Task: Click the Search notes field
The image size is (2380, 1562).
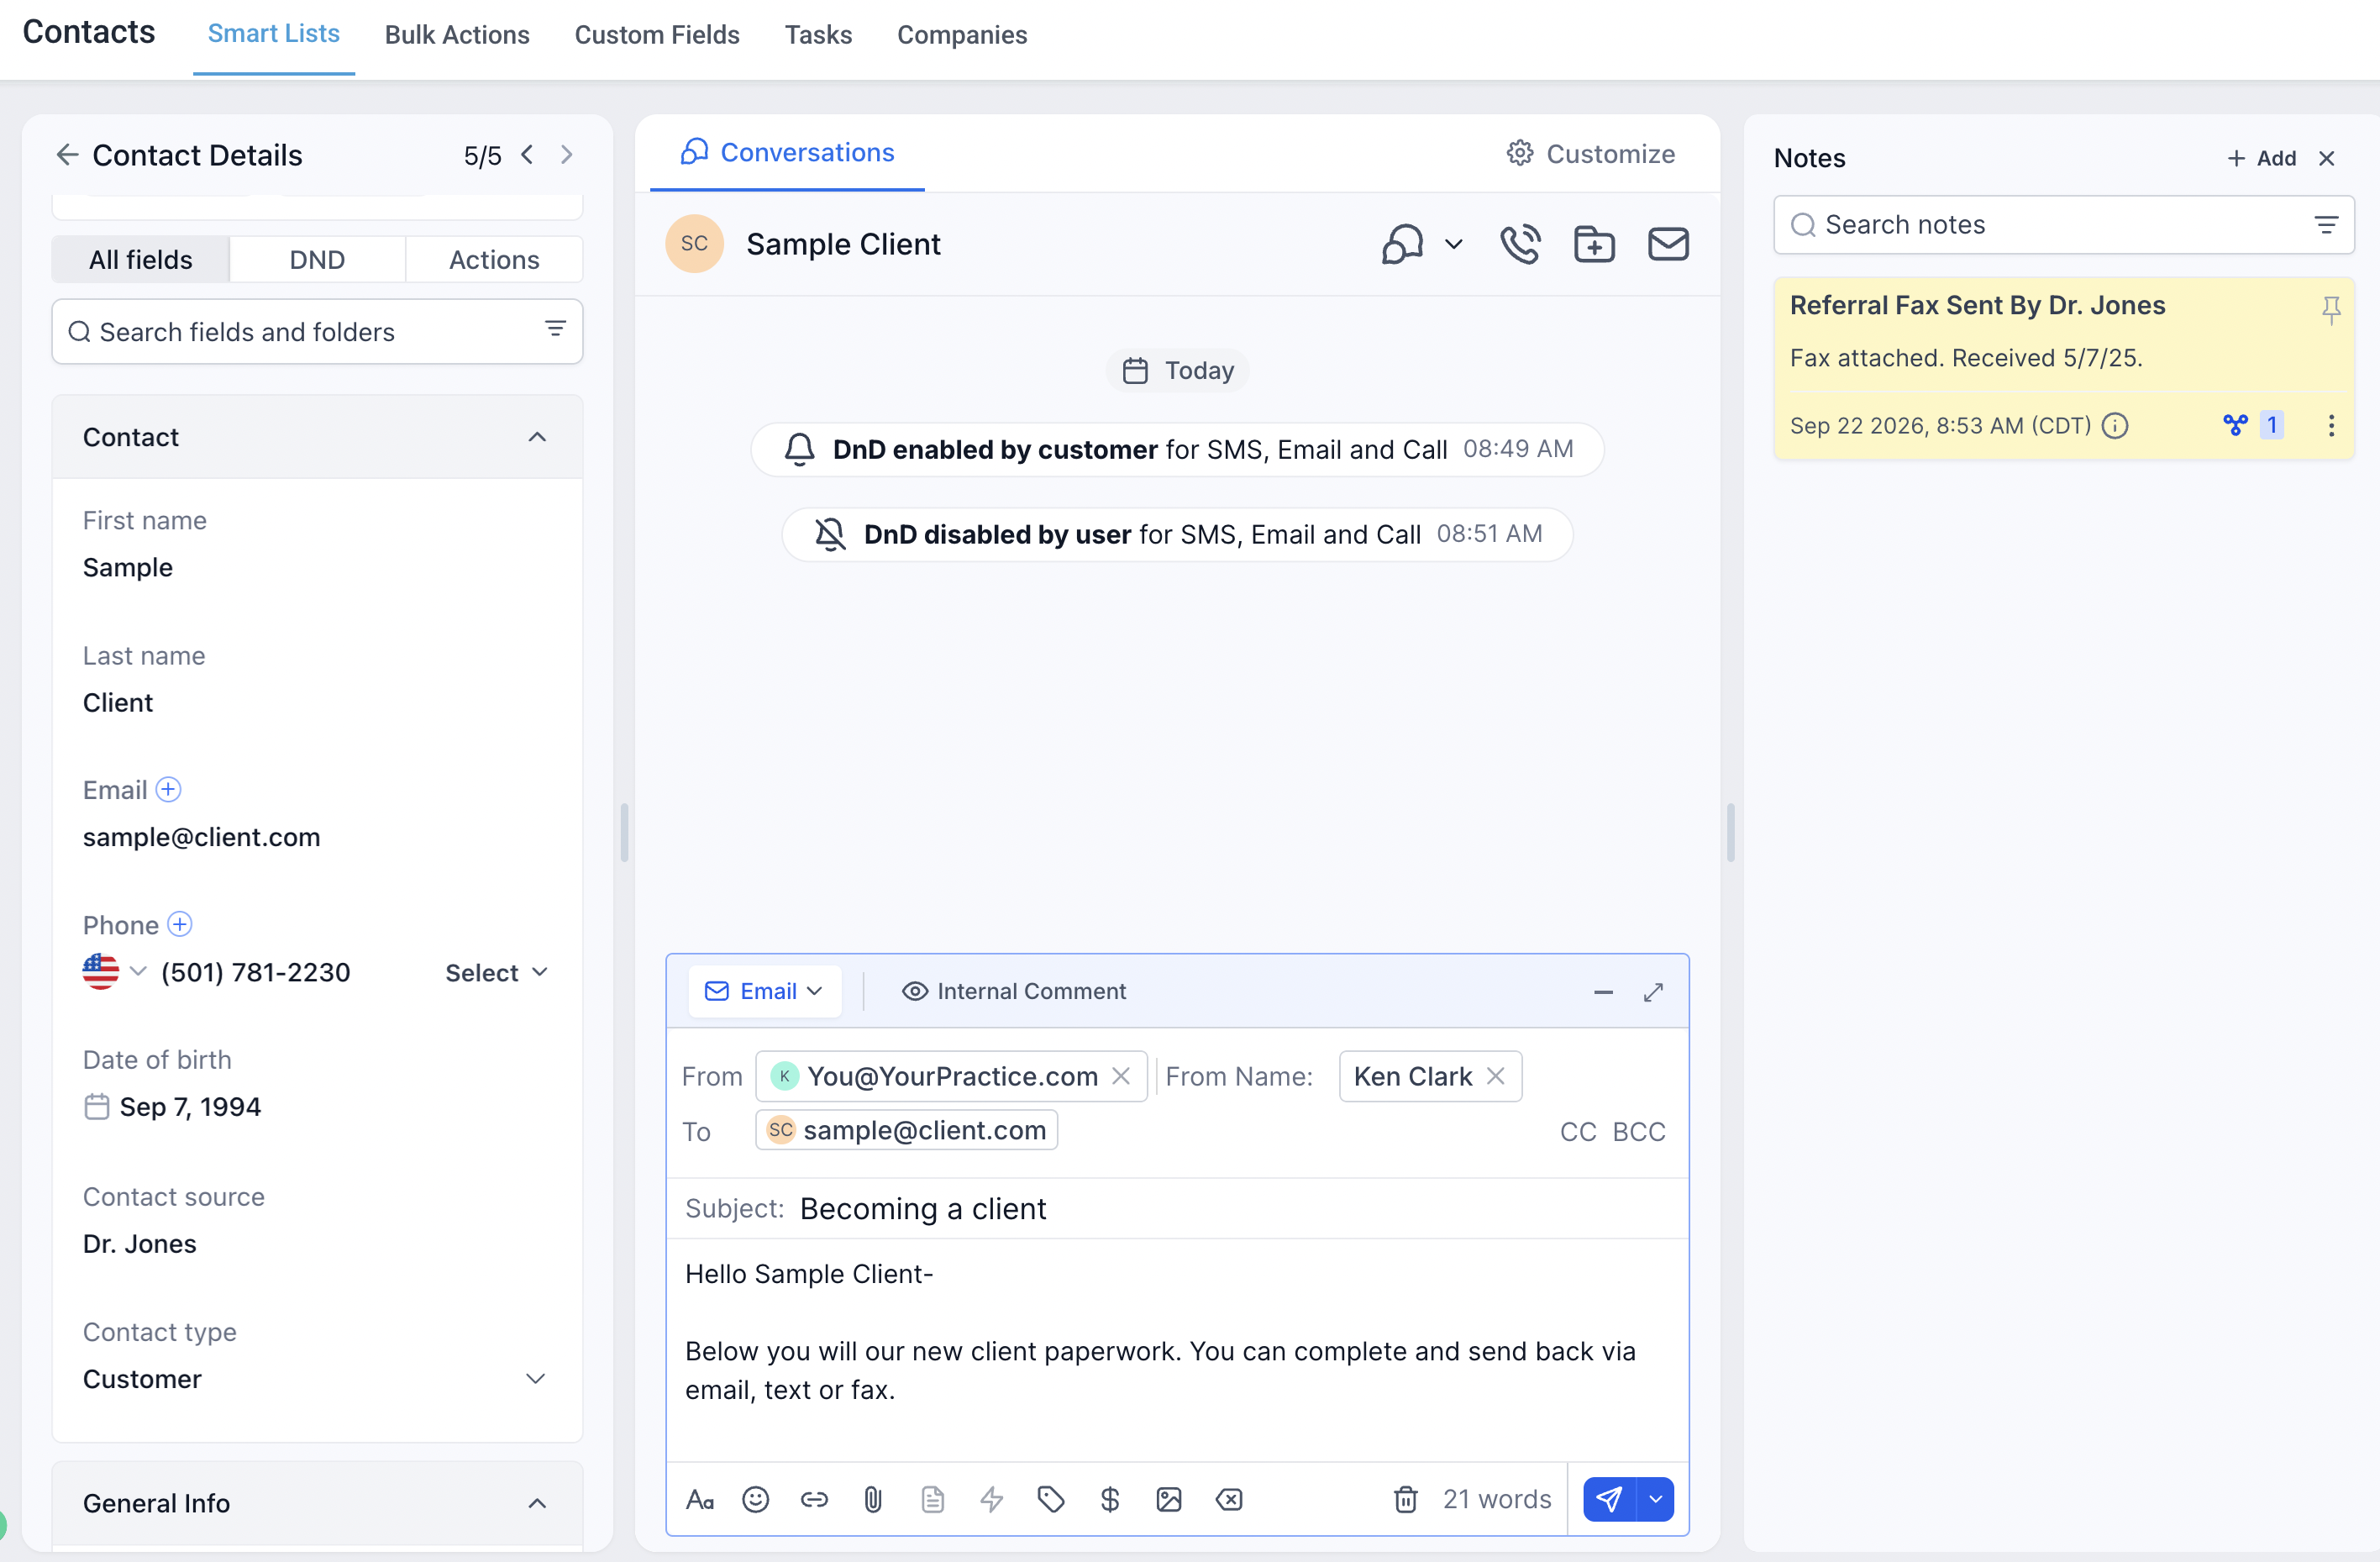Action: click(2063, 225)
